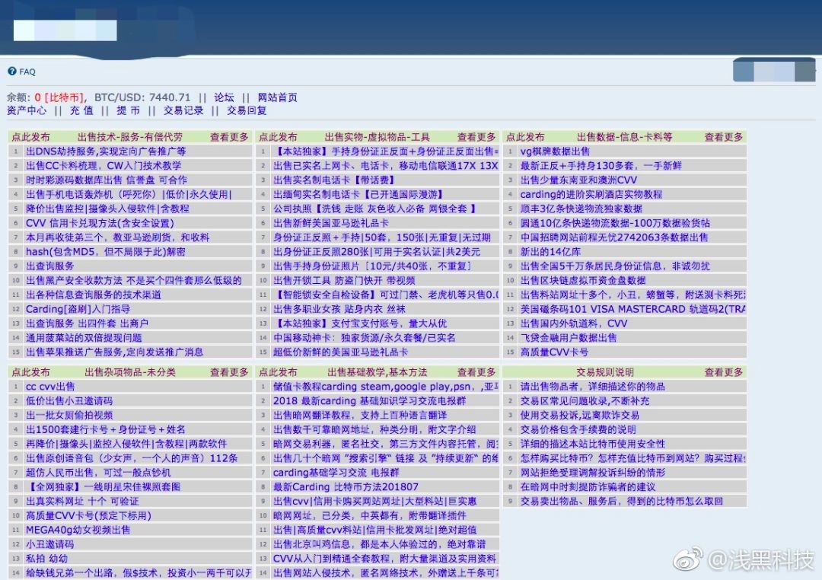Open the 充值 recharge link

point(81,111)
